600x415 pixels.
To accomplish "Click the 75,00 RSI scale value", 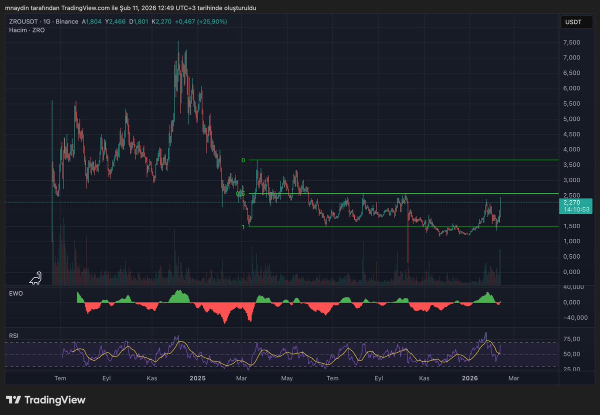I will [x=571, y=339].
